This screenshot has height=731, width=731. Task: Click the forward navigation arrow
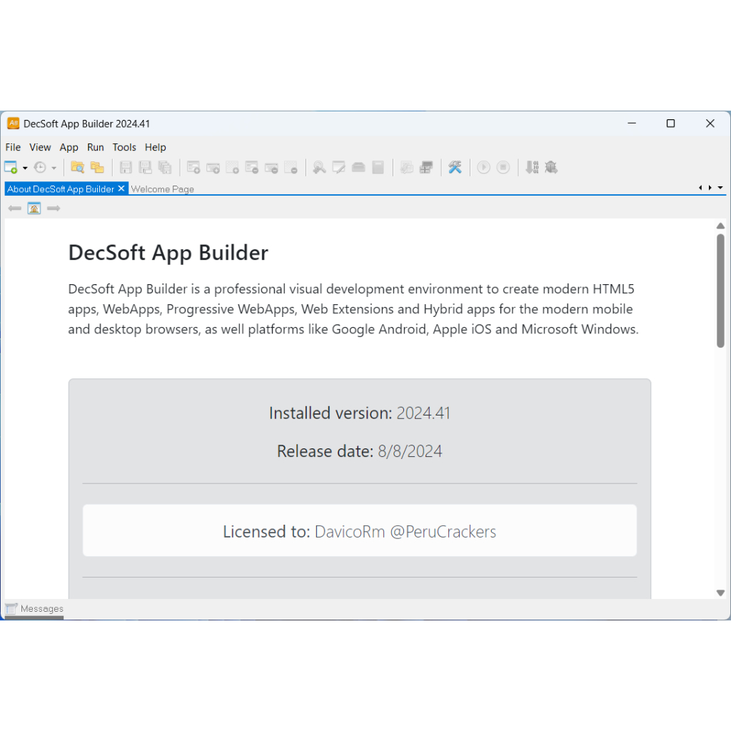pos(54,208)
